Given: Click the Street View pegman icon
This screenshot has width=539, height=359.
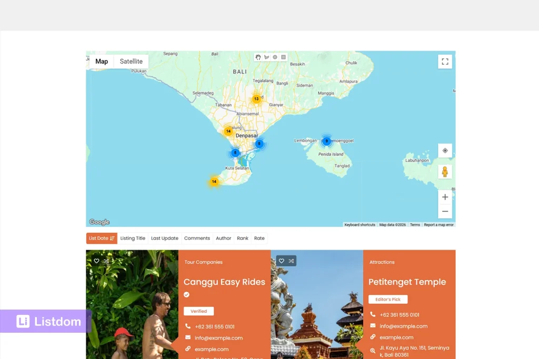Looking at the screenshot, I should [445, 171].
